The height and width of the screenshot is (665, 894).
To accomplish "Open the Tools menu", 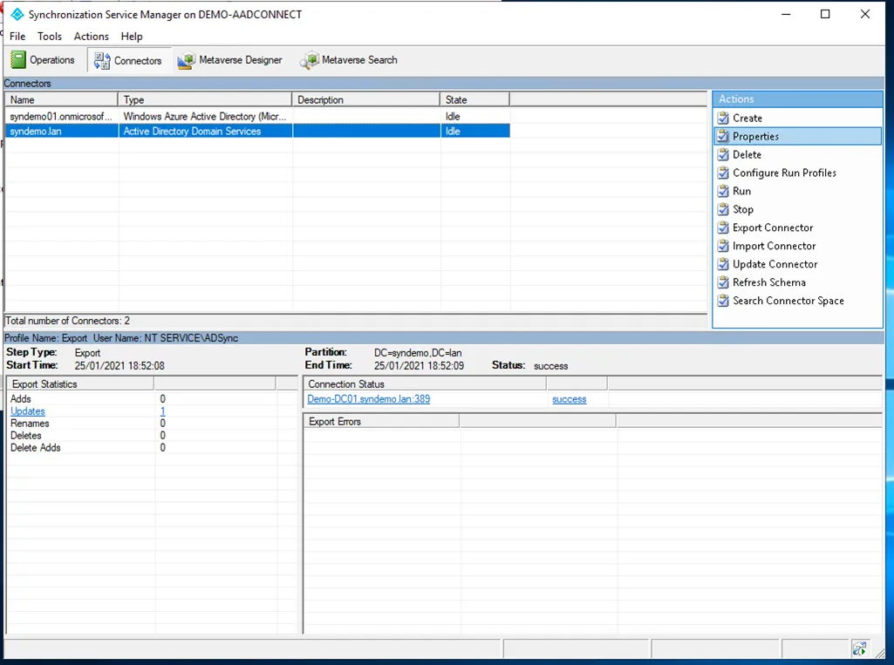I will click(x=50, y=37).
